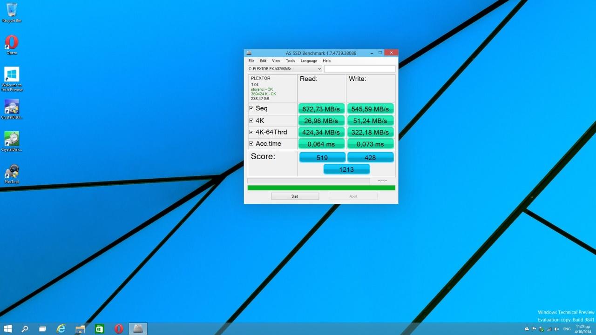Expand the PLEXTOR drive selection dropdown

[x=319, y=69]
